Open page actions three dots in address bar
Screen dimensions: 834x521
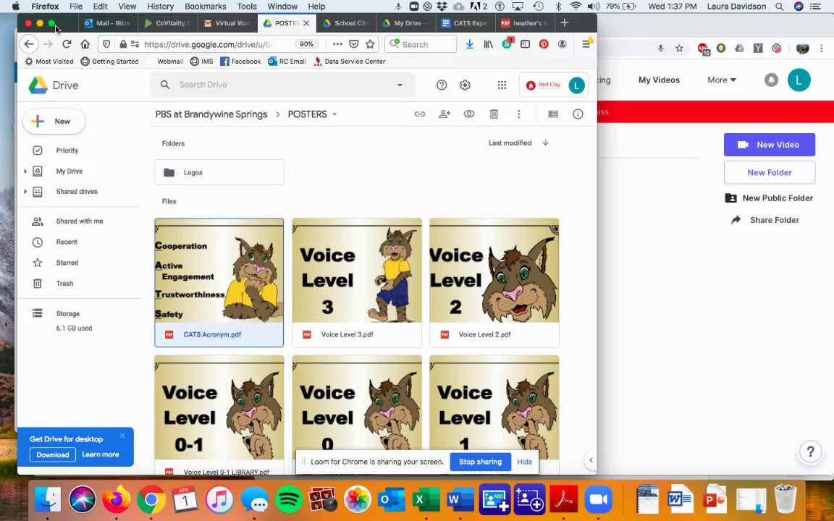pos(337,44)
